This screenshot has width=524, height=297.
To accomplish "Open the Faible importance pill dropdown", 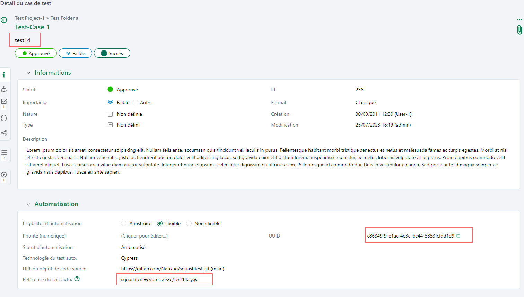I will point(75,53).
